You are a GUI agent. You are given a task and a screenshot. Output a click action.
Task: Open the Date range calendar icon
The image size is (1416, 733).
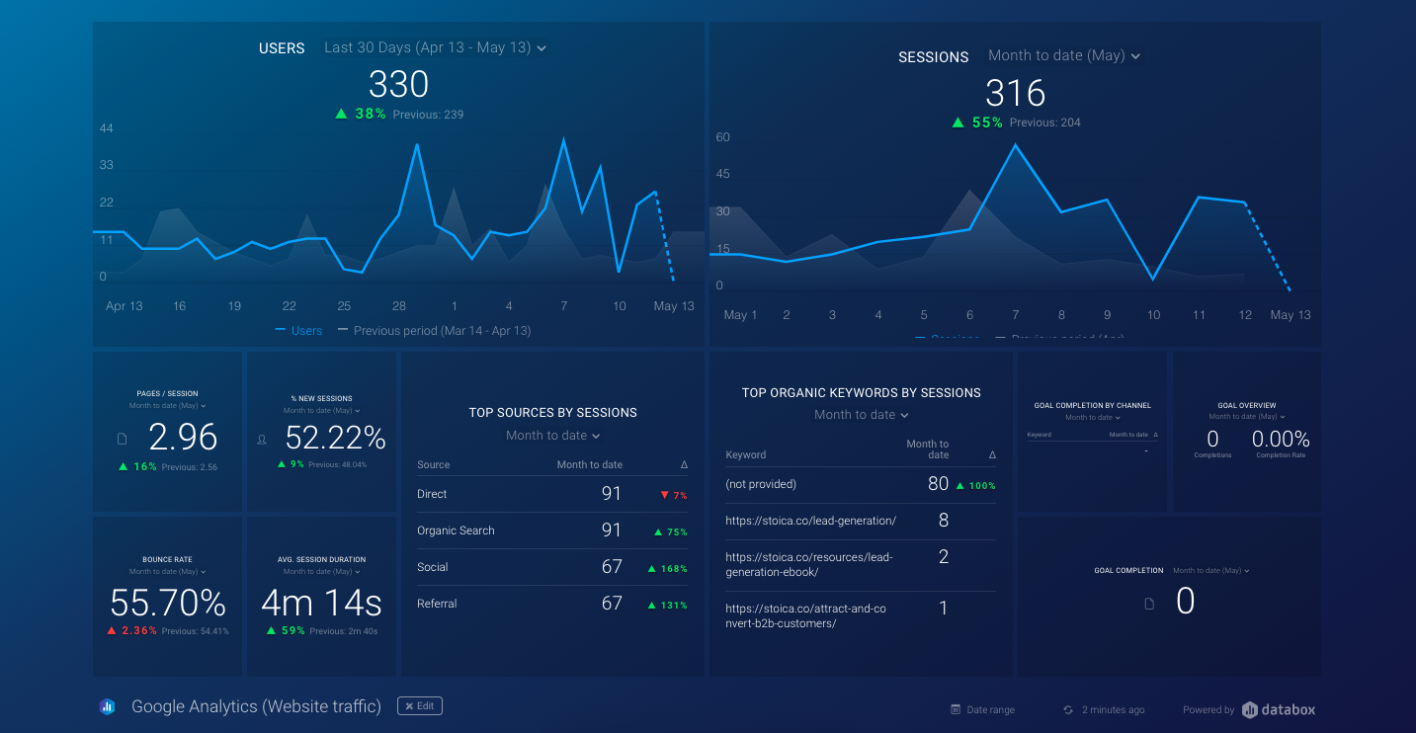956,709
